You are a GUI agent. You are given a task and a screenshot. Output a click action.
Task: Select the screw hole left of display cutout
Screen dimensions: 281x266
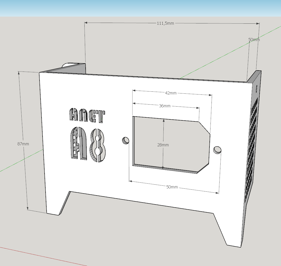(x=126, y=141)
